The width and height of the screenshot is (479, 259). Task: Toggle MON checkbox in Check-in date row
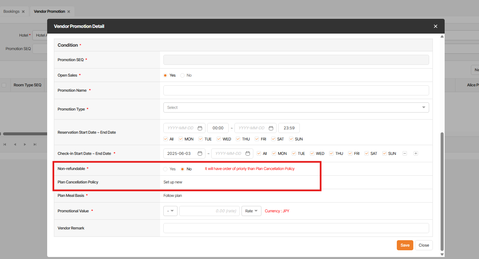point(274,154)
